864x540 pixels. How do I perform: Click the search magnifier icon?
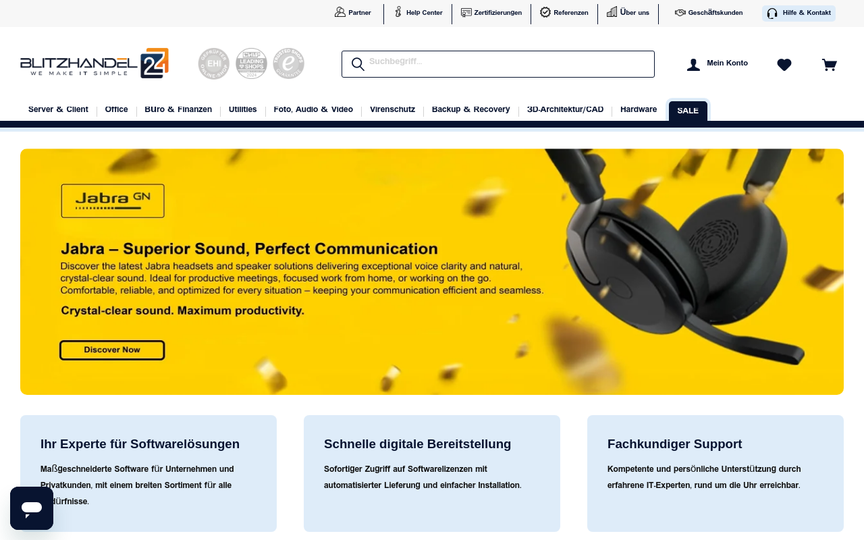pyautogui.click(x=358, y=64)
